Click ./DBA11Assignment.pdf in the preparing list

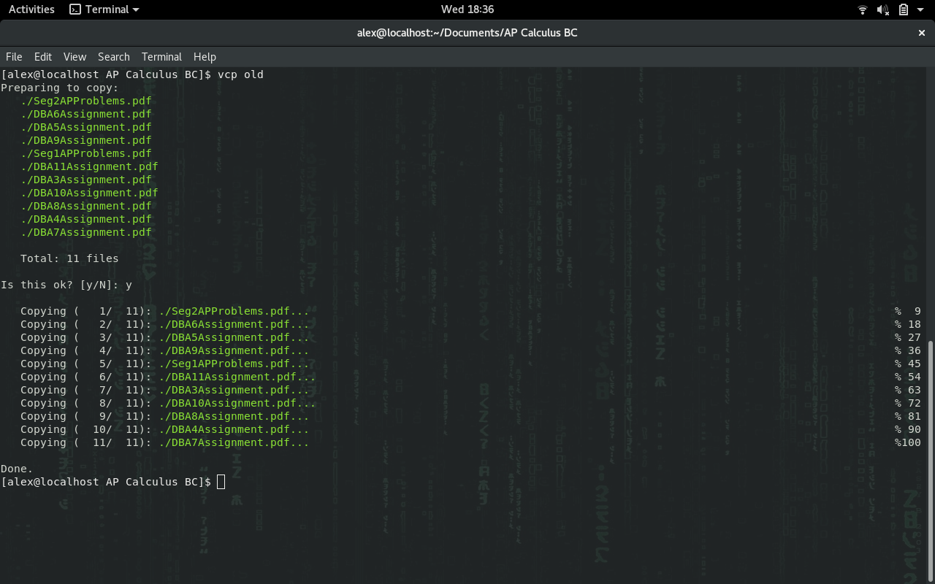pyautogui.click(x=89, y=166)
